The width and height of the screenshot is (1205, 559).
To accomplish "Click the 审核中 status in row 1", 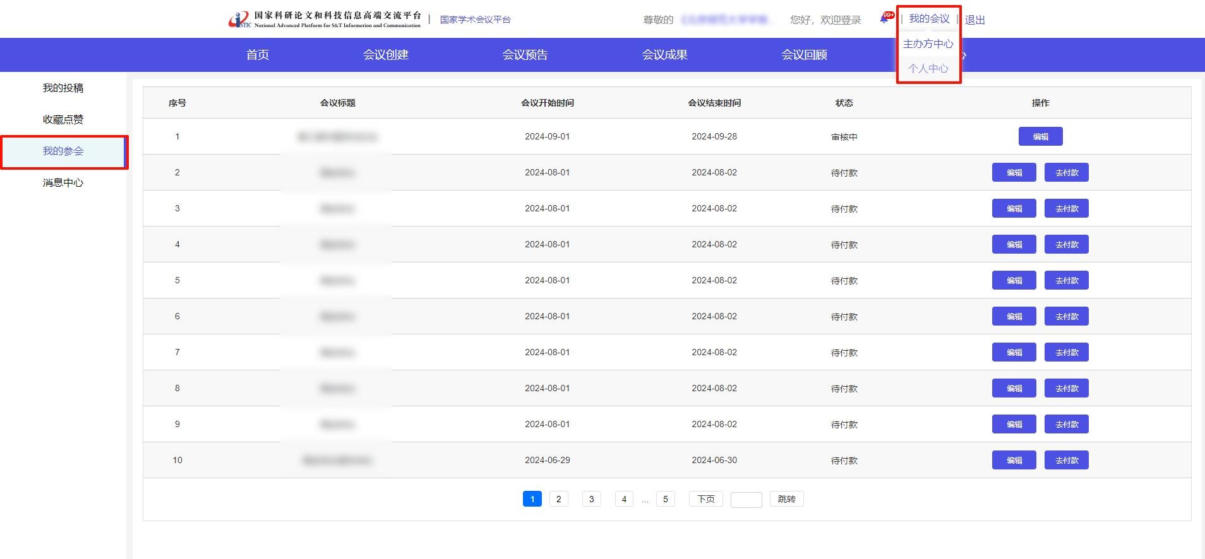I will tap(844, 137).
